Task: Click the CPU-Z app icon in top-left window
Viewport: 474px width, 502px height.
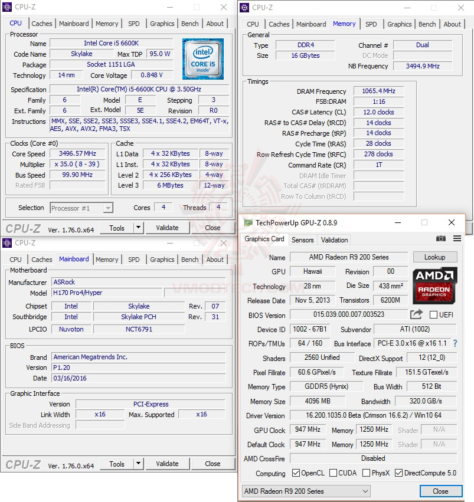Action: coord(7,7)
